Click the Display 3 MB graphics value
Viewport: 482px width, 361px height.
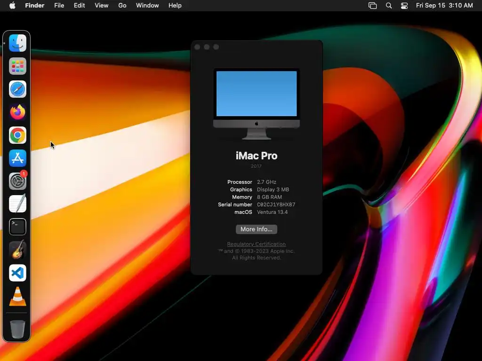pos(273,189)
